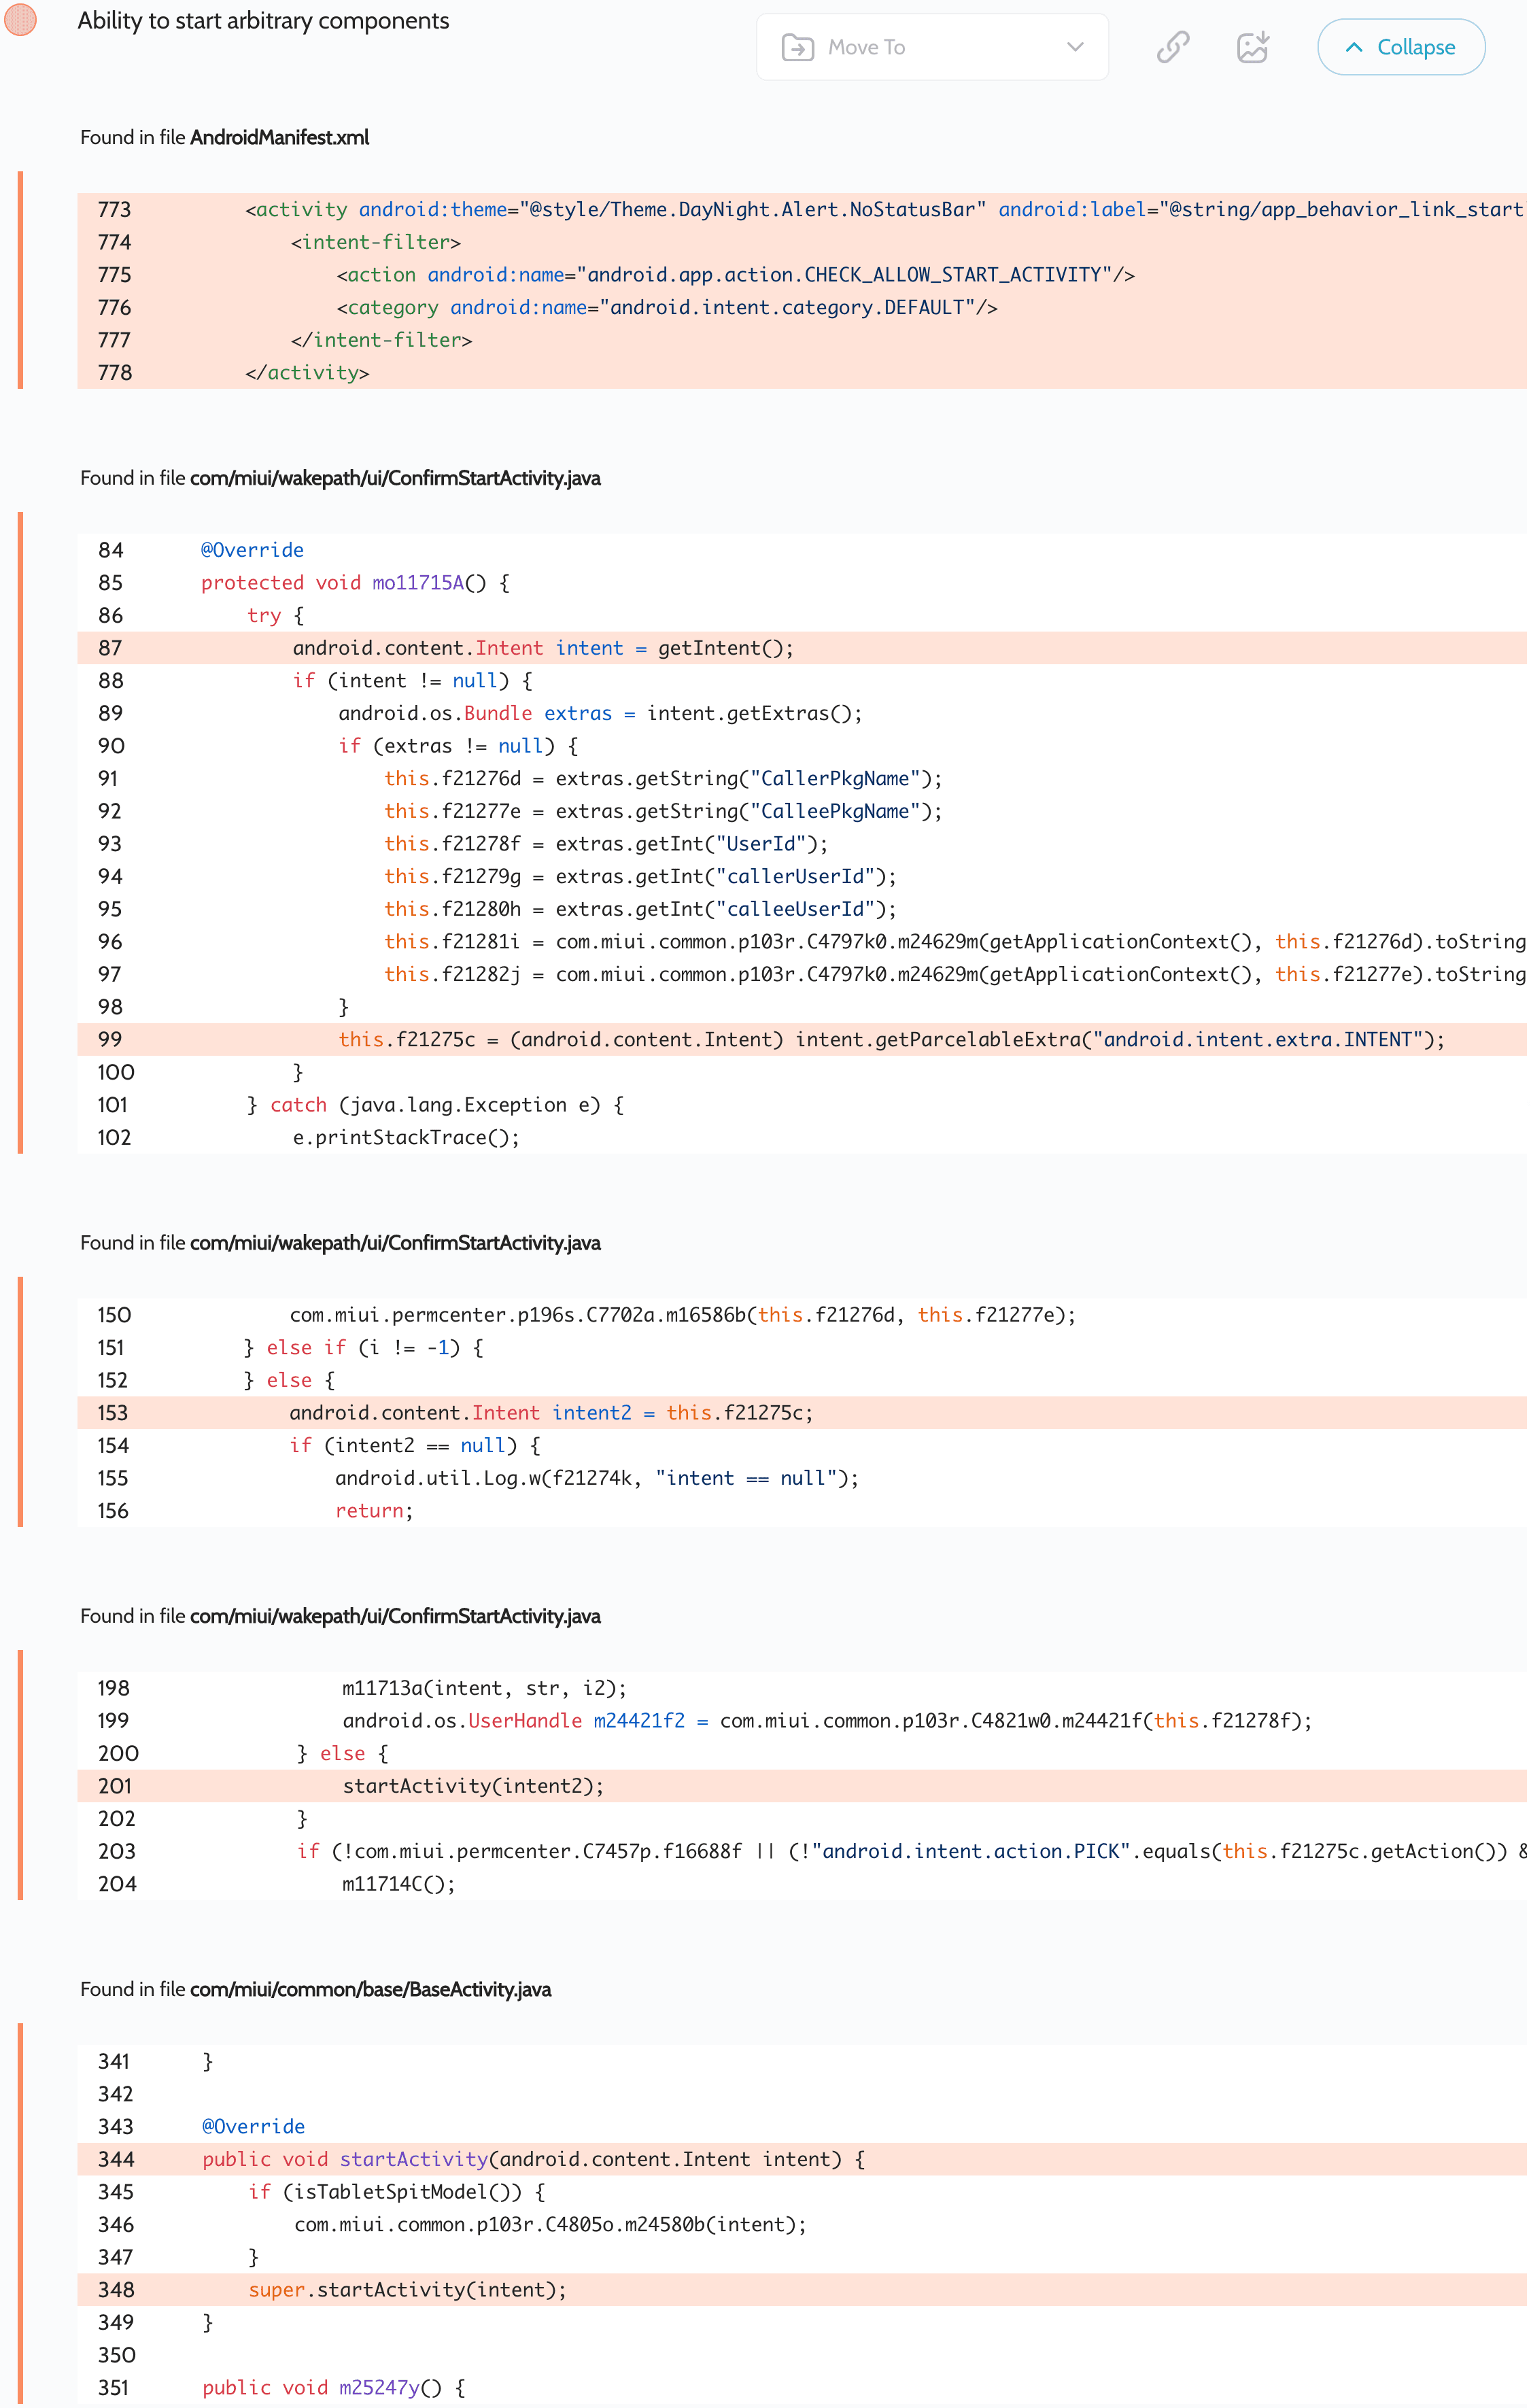Click highlighted line 348 super.startActivity

point(407,2290)
